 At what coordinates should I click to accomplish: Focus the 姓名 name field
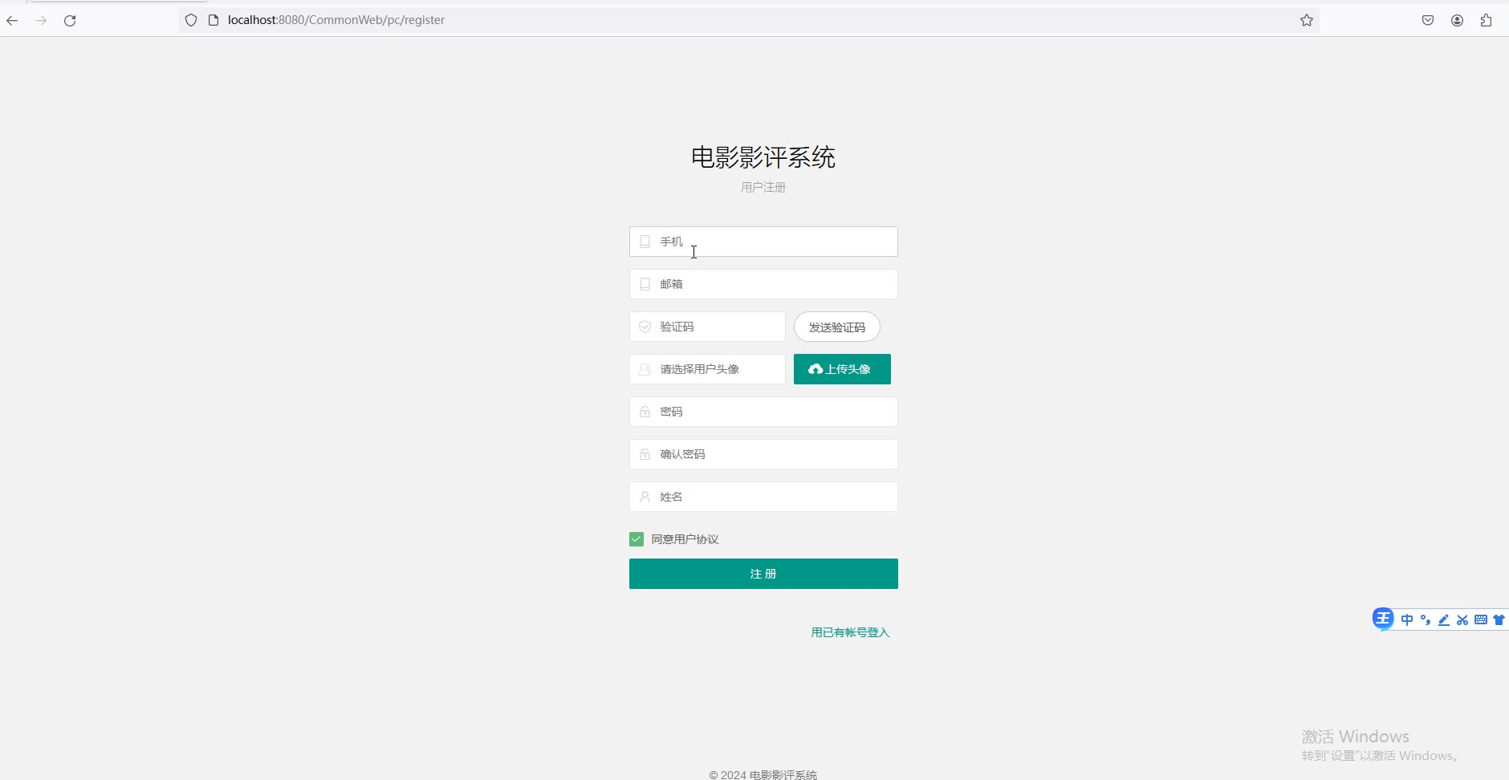click(x=763, y=497)
